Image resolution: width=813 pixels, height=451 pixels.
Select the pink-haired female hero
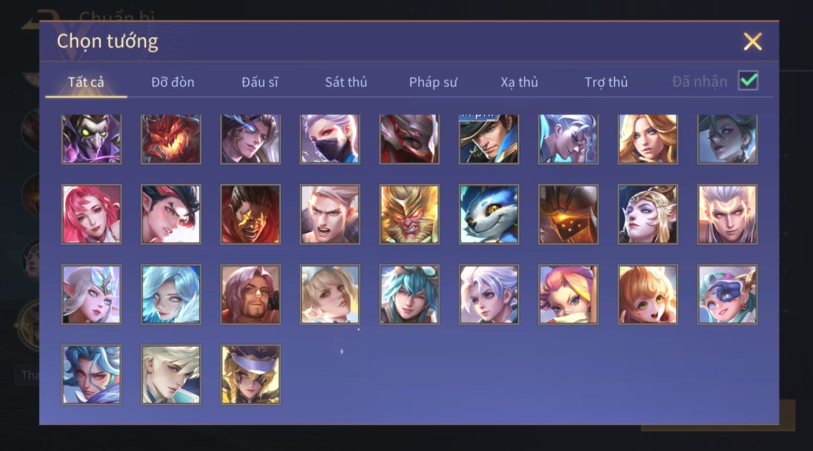pos(91,214)
